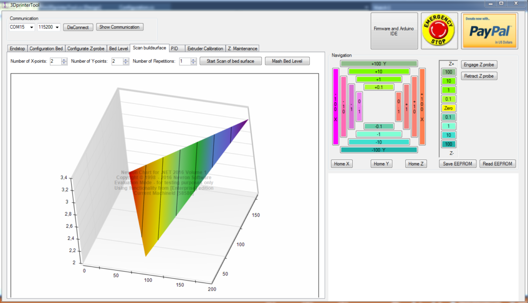Click the DisConnect button

[78, 27]
